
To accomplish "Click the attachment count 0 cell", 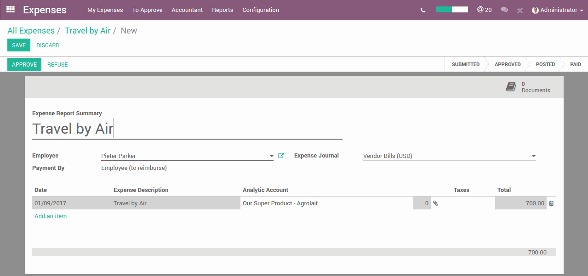I will coord(422,203).
